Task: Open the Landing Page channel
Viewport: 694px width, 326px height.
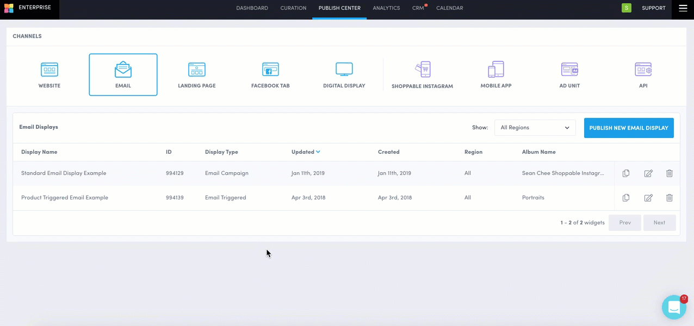Action: tap(196, 74)
